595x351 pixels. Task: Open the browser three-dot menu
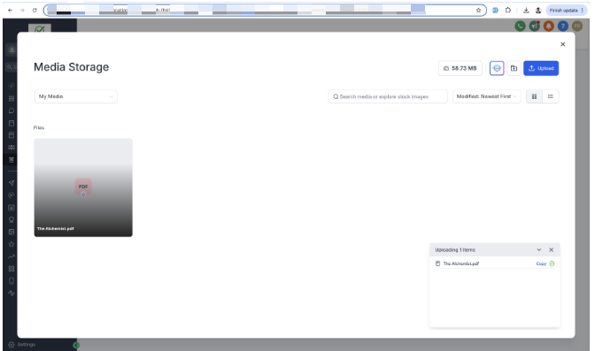pos(583,11)
